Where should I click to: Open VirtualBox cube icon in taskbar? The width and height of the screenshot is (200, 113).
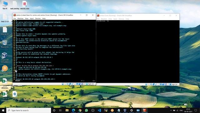click(x=125, y=110)
